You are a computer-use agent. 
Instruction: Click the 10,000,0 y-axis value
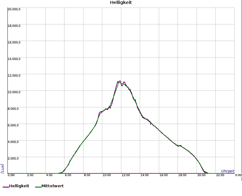pos(14,92)
